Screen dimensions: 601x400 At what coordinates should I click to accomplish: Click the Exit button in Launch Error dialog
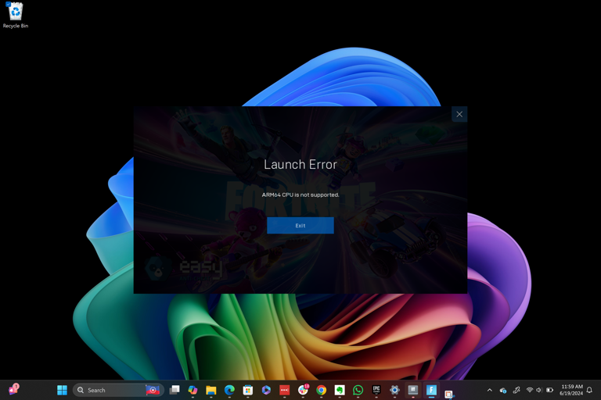300,226
